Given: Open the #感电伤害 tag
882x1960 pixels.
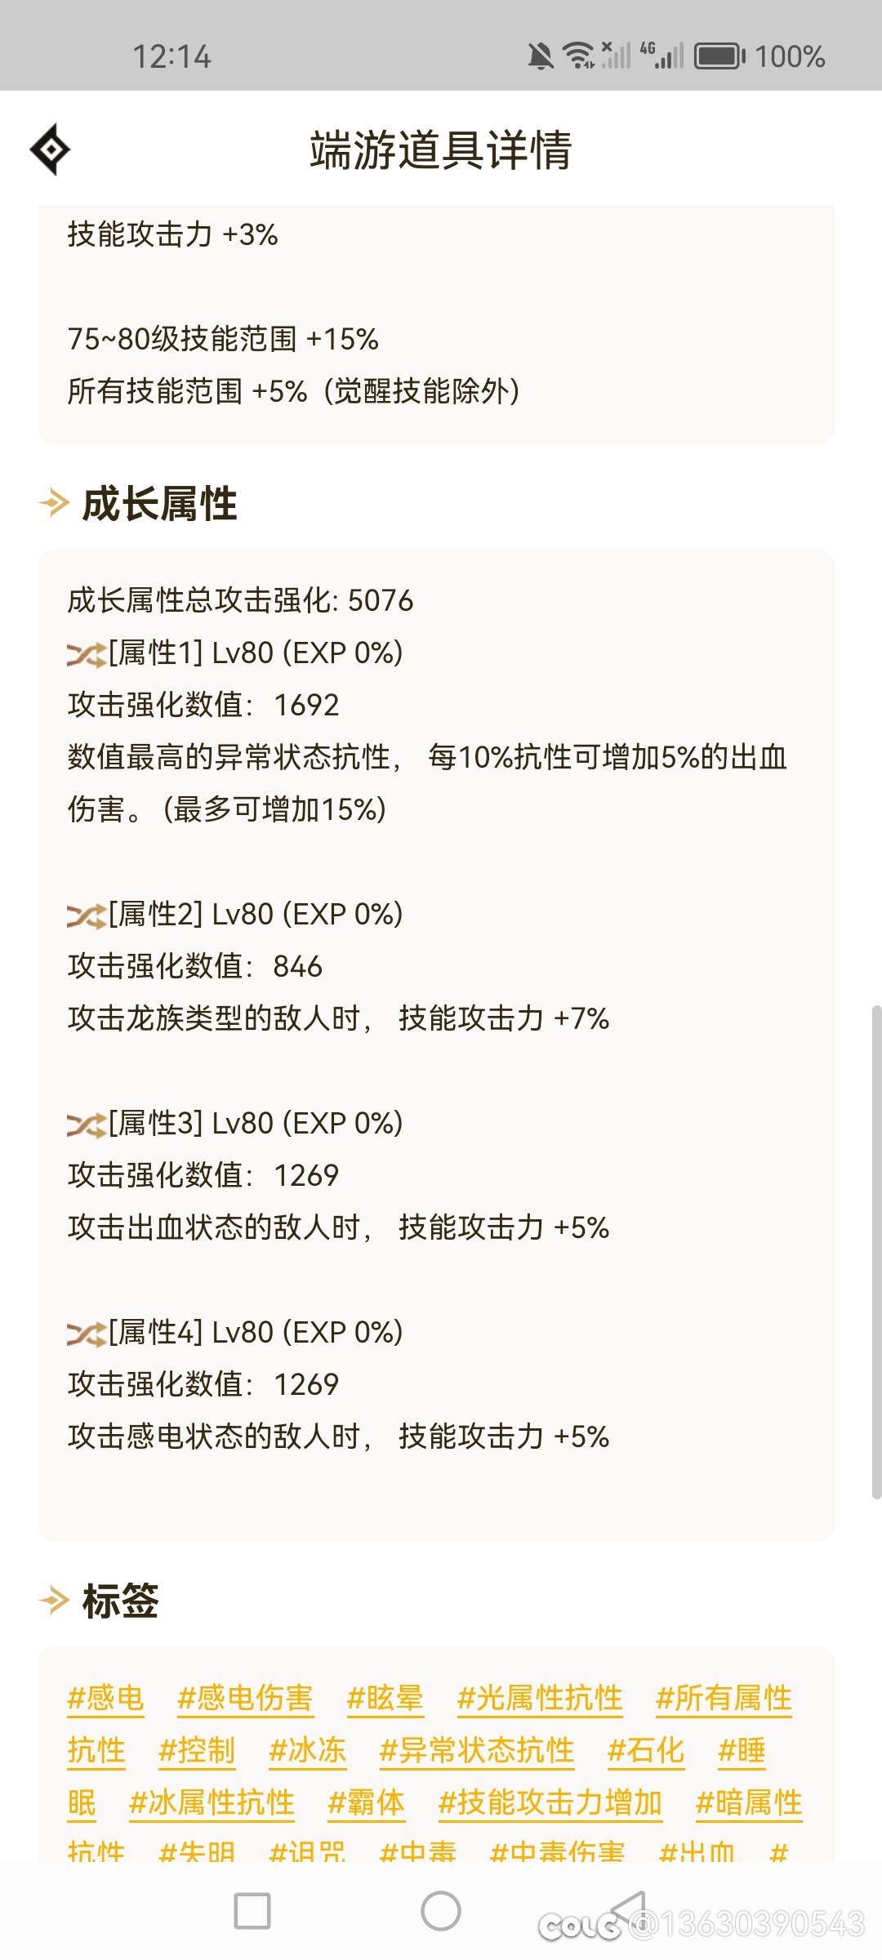Looking at the screenshot, I should click(x=246, y=1698).
